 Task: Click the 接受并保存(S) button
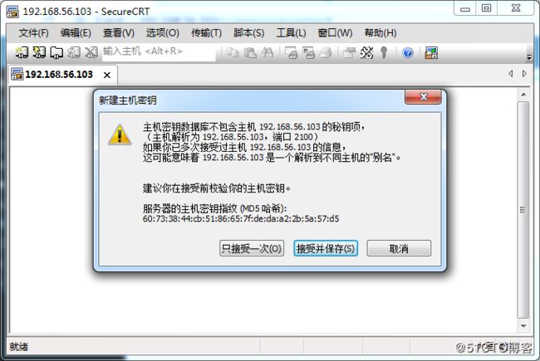click(x=326, y=248)
